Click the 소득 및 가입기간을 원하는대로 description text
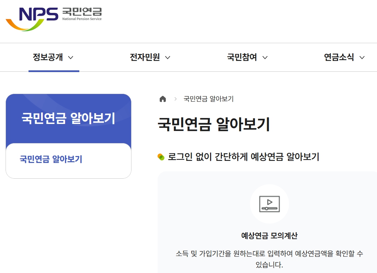This screenshot has width=377, height=273. [269, 259]
